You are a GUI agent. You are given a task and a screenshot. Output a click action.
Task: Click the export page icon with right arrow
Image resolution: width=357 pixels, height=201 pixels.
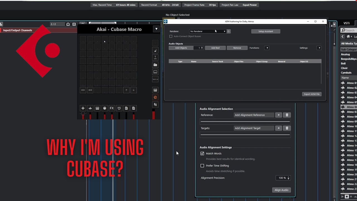pos(134,108)
